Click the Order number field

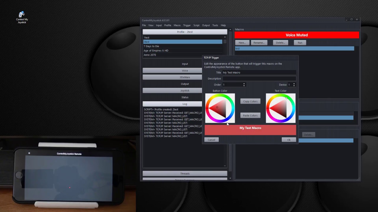[x=232, y=85]
